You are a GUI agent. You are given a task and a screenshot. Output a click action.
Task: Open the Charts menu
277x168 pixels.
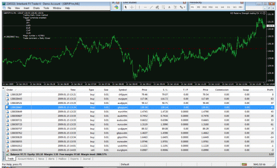click(x=36, y=8)
